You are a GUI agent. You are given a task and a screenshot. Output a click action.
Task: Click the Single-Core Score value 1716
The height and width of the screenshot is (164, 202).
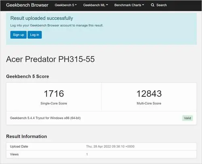tap(54, 93)
